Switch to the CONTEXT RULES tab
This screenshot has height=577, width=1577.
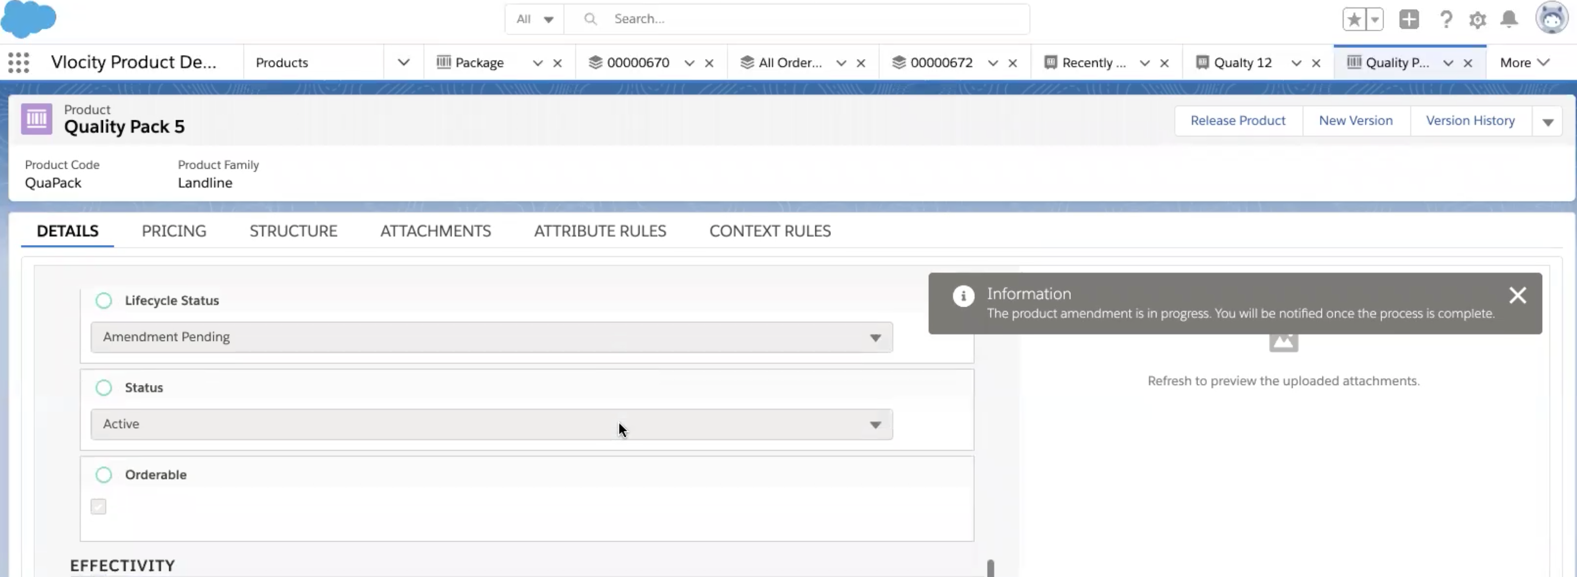tap(770, 231)
